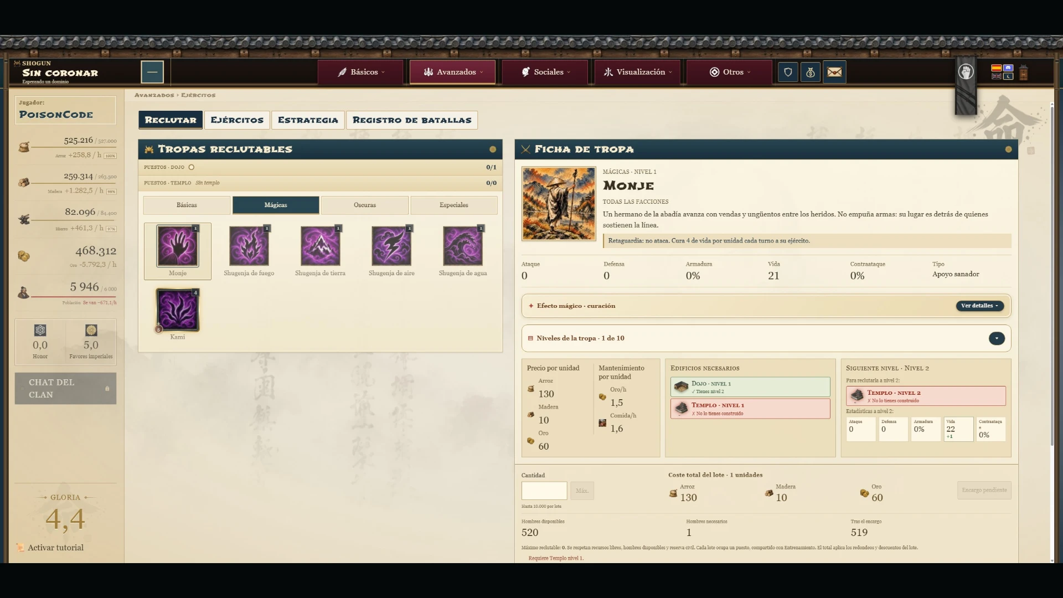Open the Discord link icon

(1008, 68)
